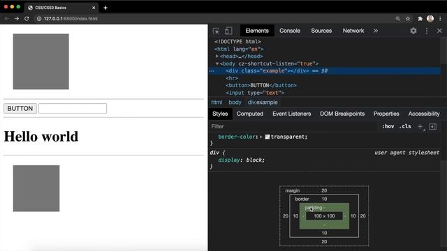Viewport: 447px width, 251px height.
Task: Activate the inspect element picker icon
Action: (x=216, y=31)
